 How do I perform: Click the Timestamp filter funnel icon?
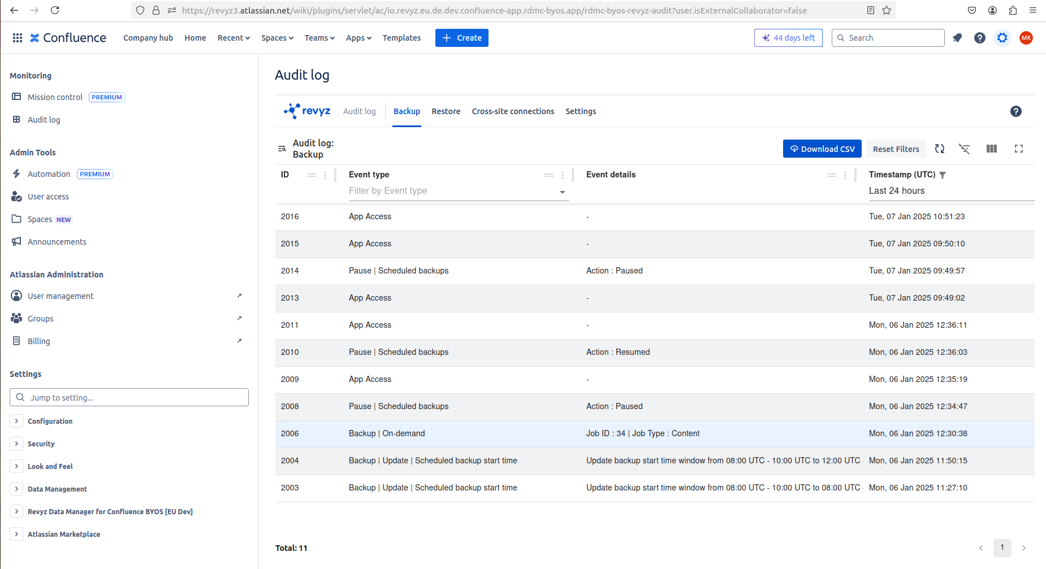(943, 175)
